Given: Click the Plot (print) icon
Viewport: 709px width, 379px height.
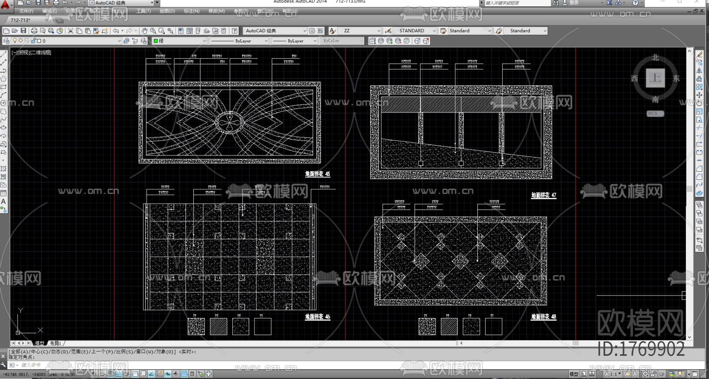Looking at the screenshot, I should click(x=34, y=31).
